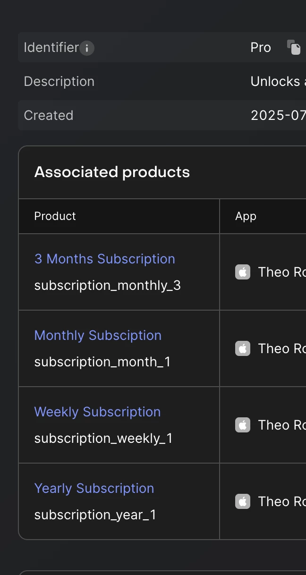Open the Monthly Subsciption product link

coord(98,335)
